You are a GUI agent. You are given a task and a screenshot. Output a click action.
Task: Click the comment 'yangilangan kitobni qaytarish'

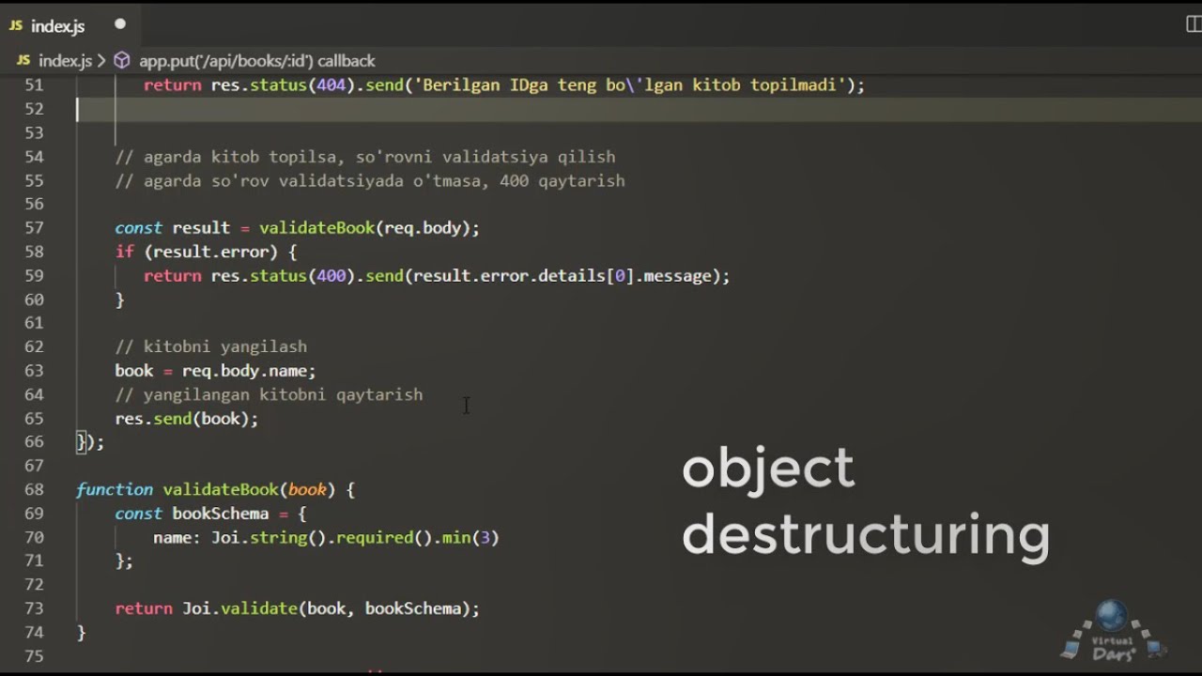click(269, 395)
